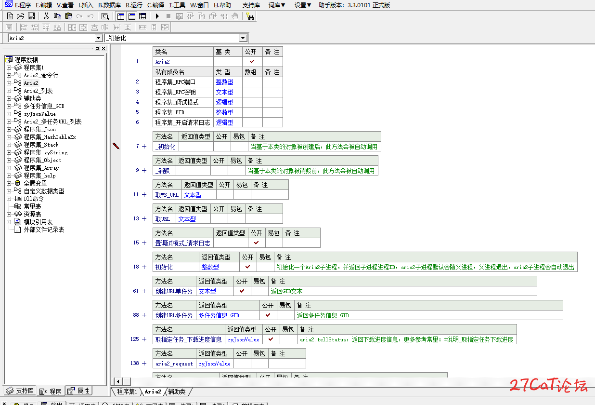This screenshot has height=405, width=595.
Task: Click the zyJsonValue return type of aria2_request
Action: pyautogui.click(x=214, y=364)
